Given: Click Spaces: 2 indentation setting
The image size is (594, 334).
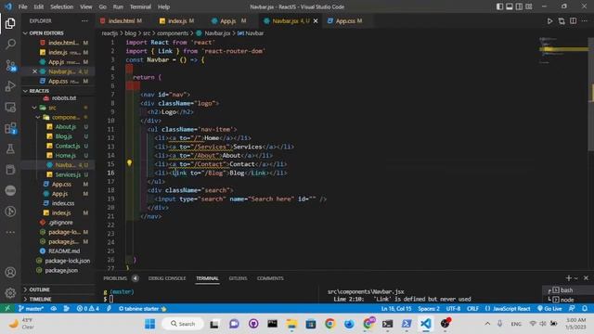Looking at the screenshot, I should [x=429, y=309].
